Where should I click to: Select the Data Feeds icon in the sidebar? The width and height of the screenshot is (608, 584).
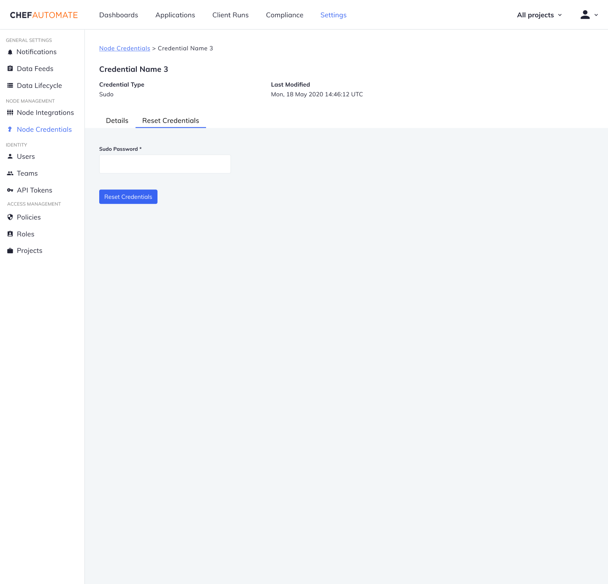click(10, 68)
